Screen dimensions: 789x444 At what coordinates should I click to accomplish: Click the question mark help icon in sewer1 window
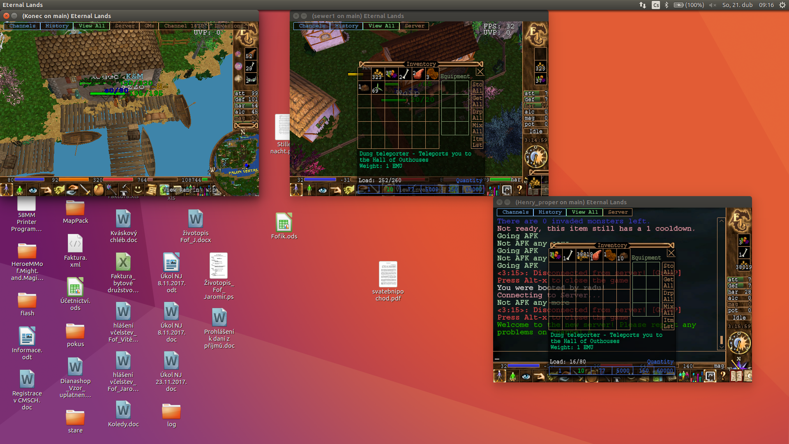519,190
